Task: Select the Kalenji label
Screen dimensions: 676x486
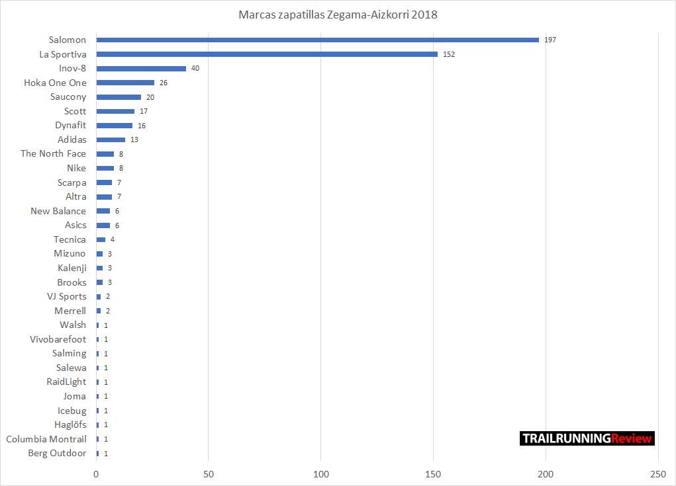Action: pyautogui.click(x=72, y=268)
